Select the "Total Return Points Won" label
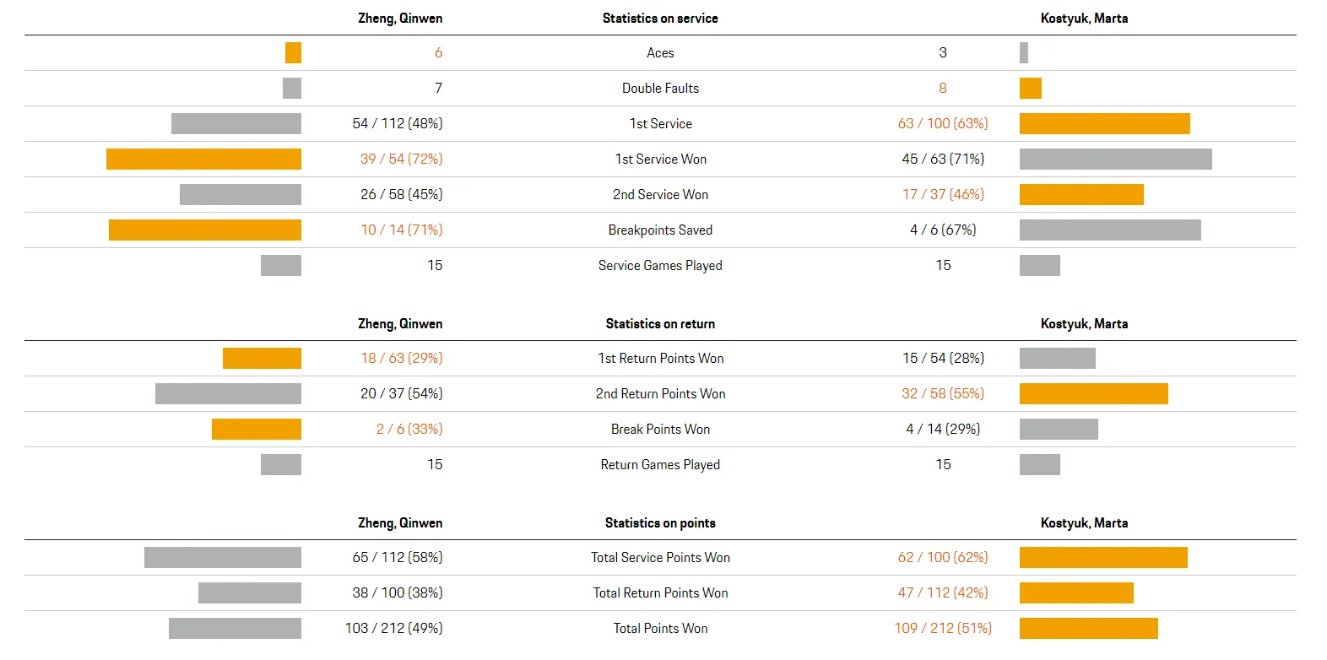This screenshot has height=660, width=1327. [x=660, y=592]
